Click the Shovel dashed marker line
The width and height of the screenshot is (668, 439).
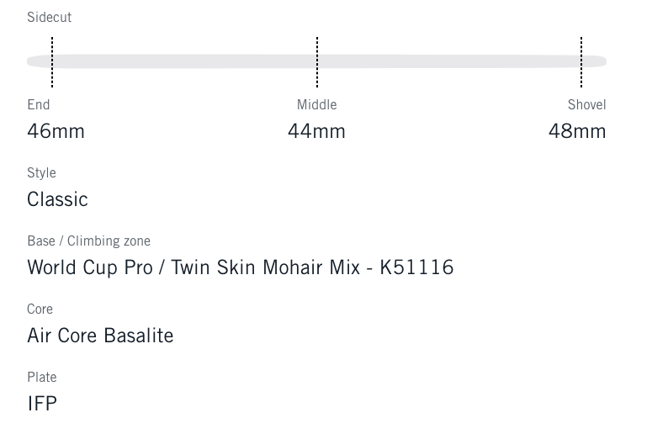[581, 61]
